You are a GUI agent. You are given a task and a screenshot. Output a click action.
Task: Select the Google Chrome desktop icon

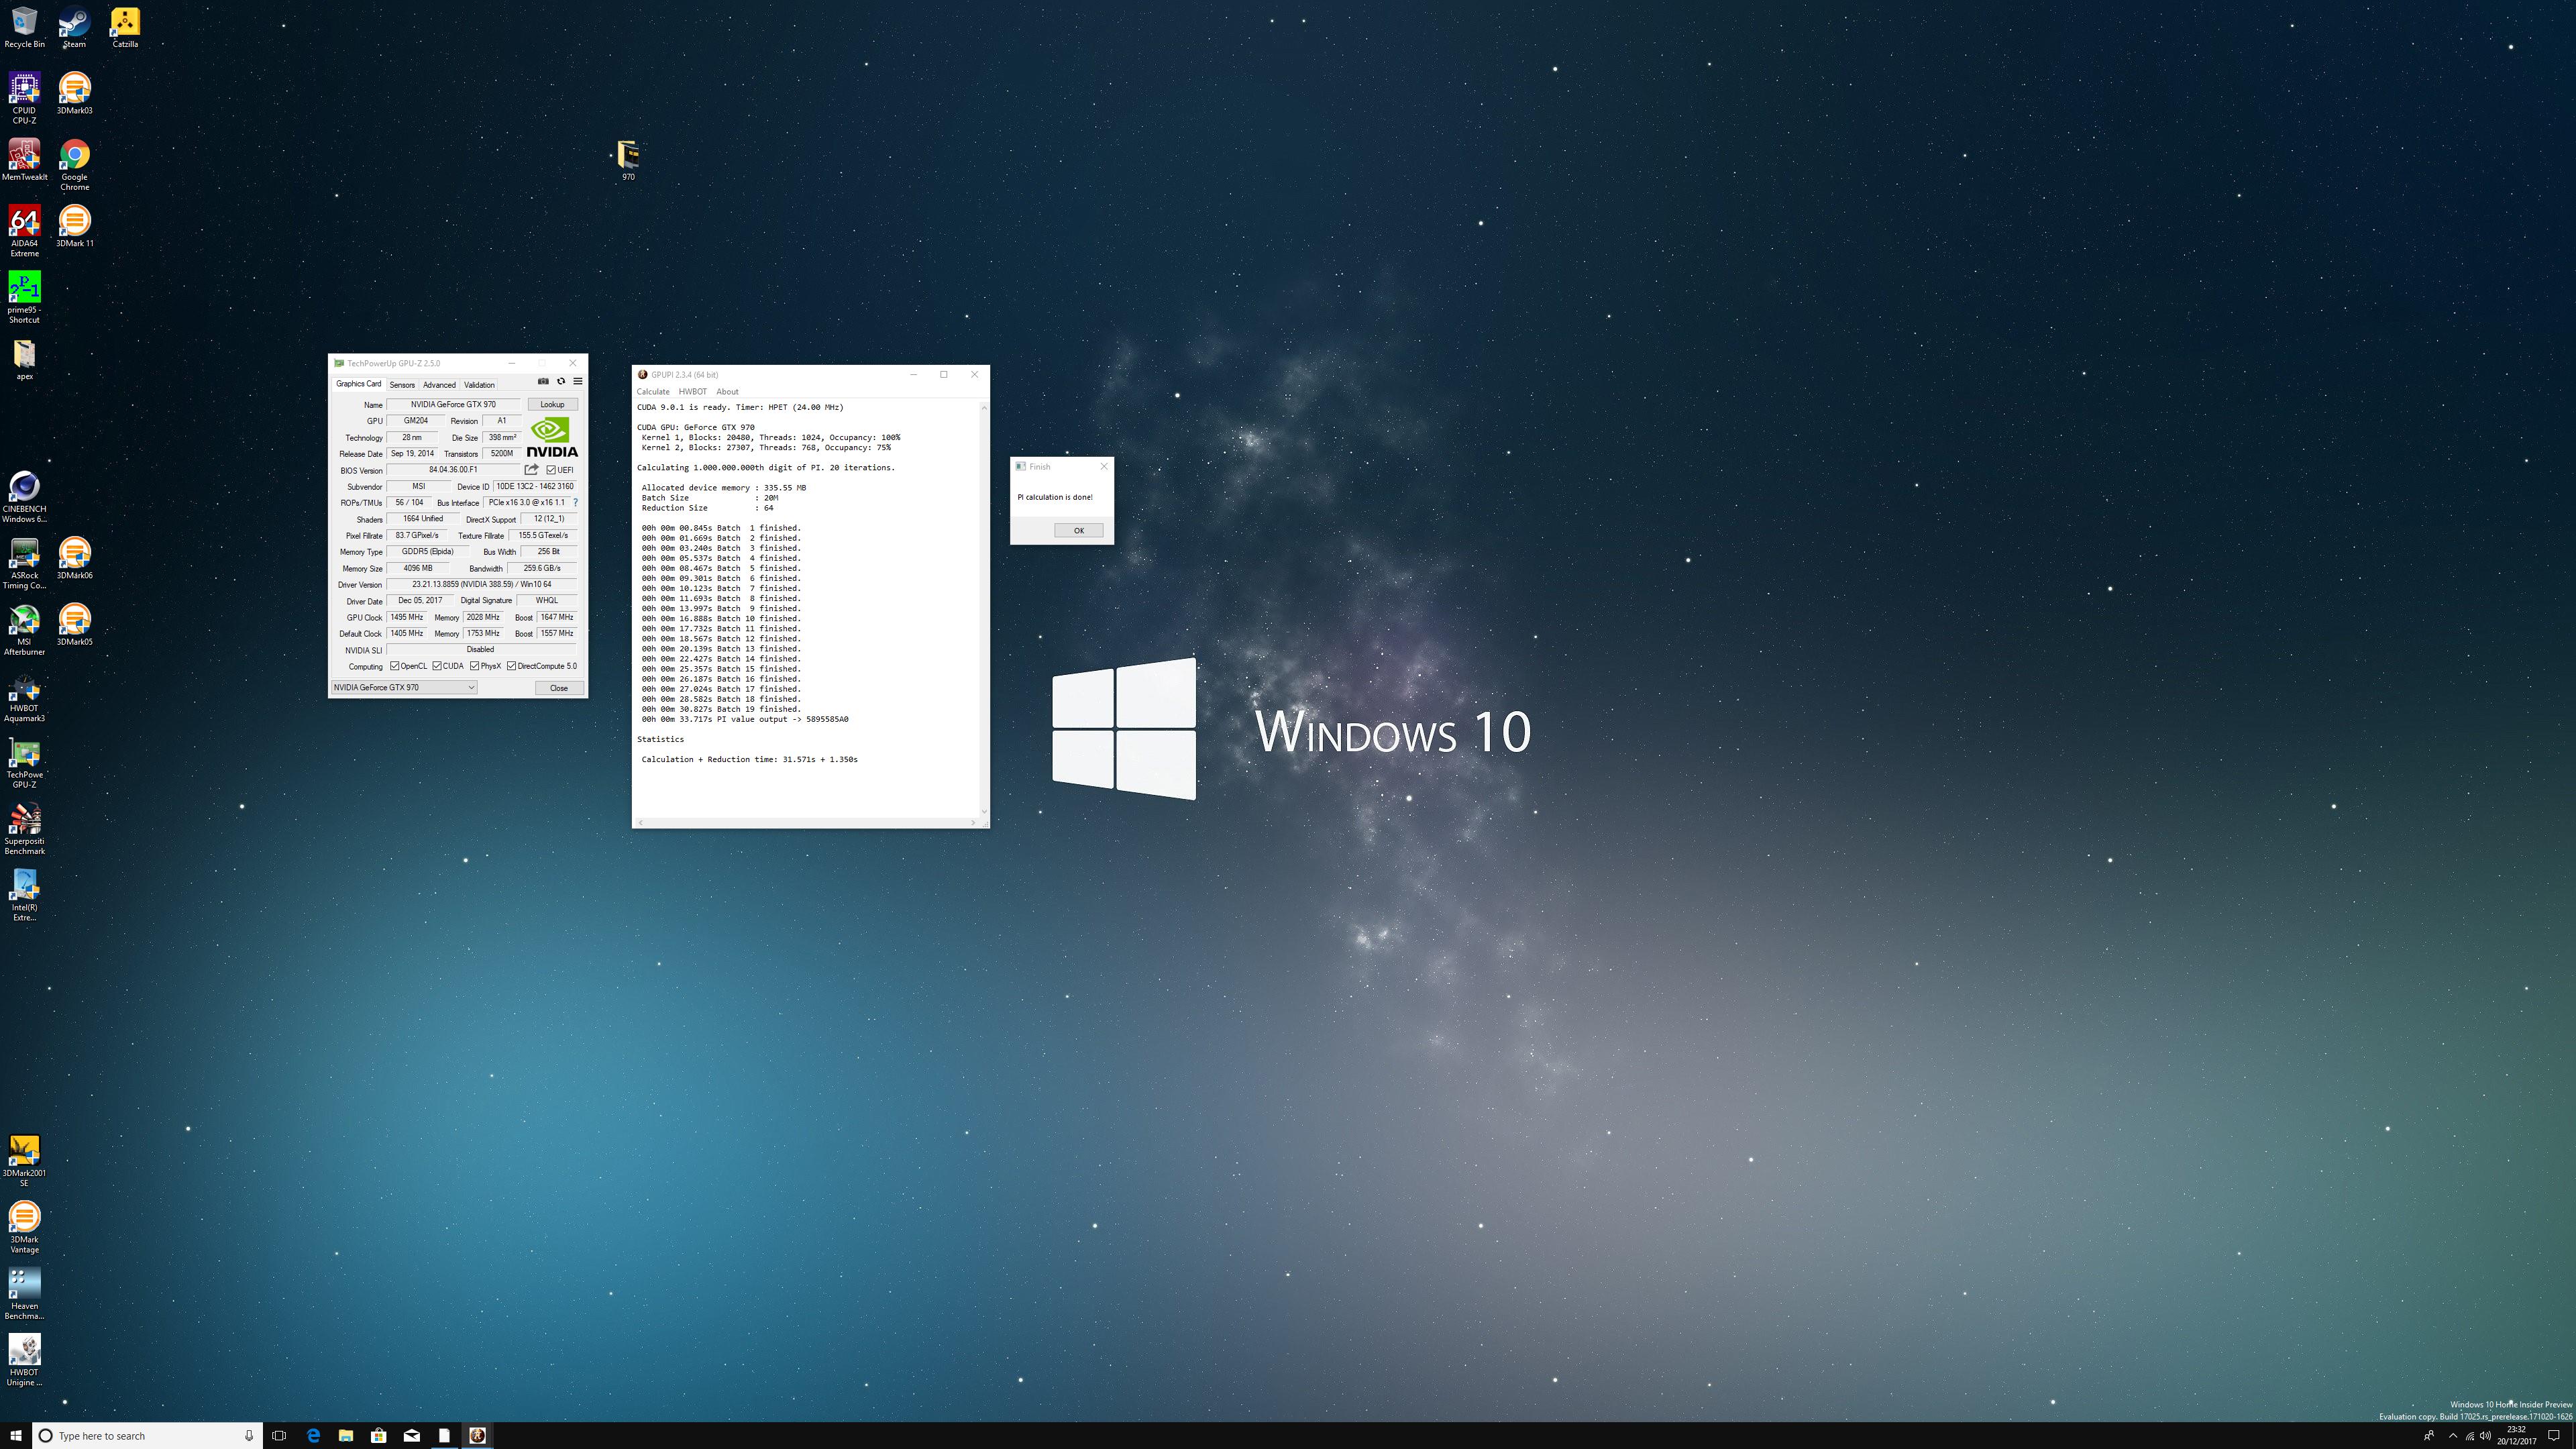(x=74, y=165)
